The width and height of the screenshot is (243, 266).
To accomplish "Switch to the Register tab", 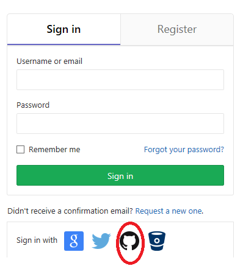I will click(177, 29).
